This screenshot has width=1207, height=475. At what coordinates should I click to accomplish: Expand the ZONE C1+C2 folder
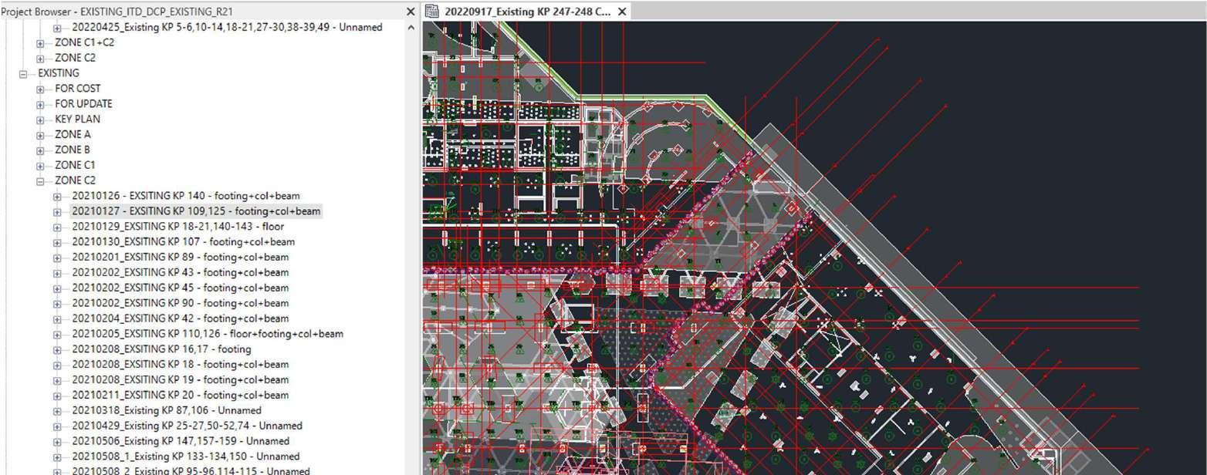(x=40, y=43)
